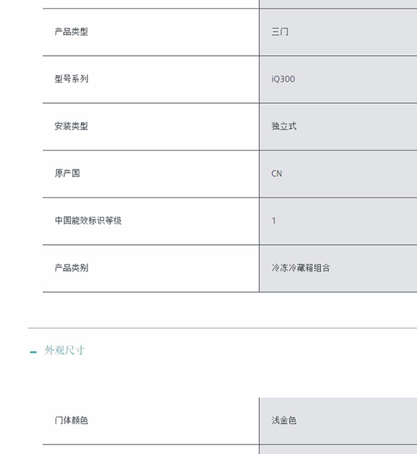Click the partial gray cell below 浅金色
Screen dimensions: 417x454
pos(338,449)
